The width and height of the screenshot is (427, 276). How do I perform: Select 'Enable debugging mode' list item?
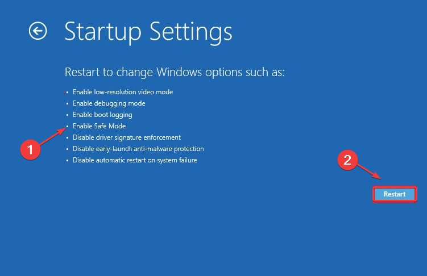[x=109, y=103]
